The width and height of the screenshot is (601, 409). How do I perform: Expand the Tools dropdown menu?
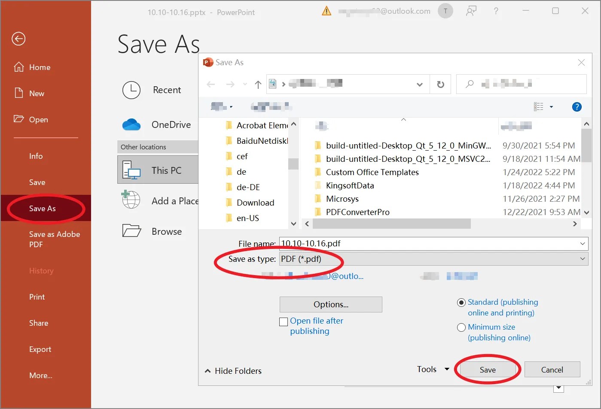click(447, 369)
